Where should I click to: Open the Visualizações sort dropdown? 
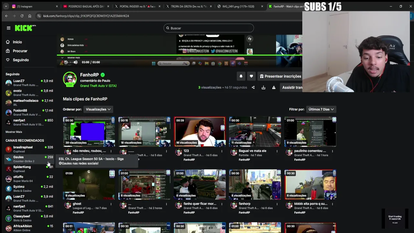(98, 109)
